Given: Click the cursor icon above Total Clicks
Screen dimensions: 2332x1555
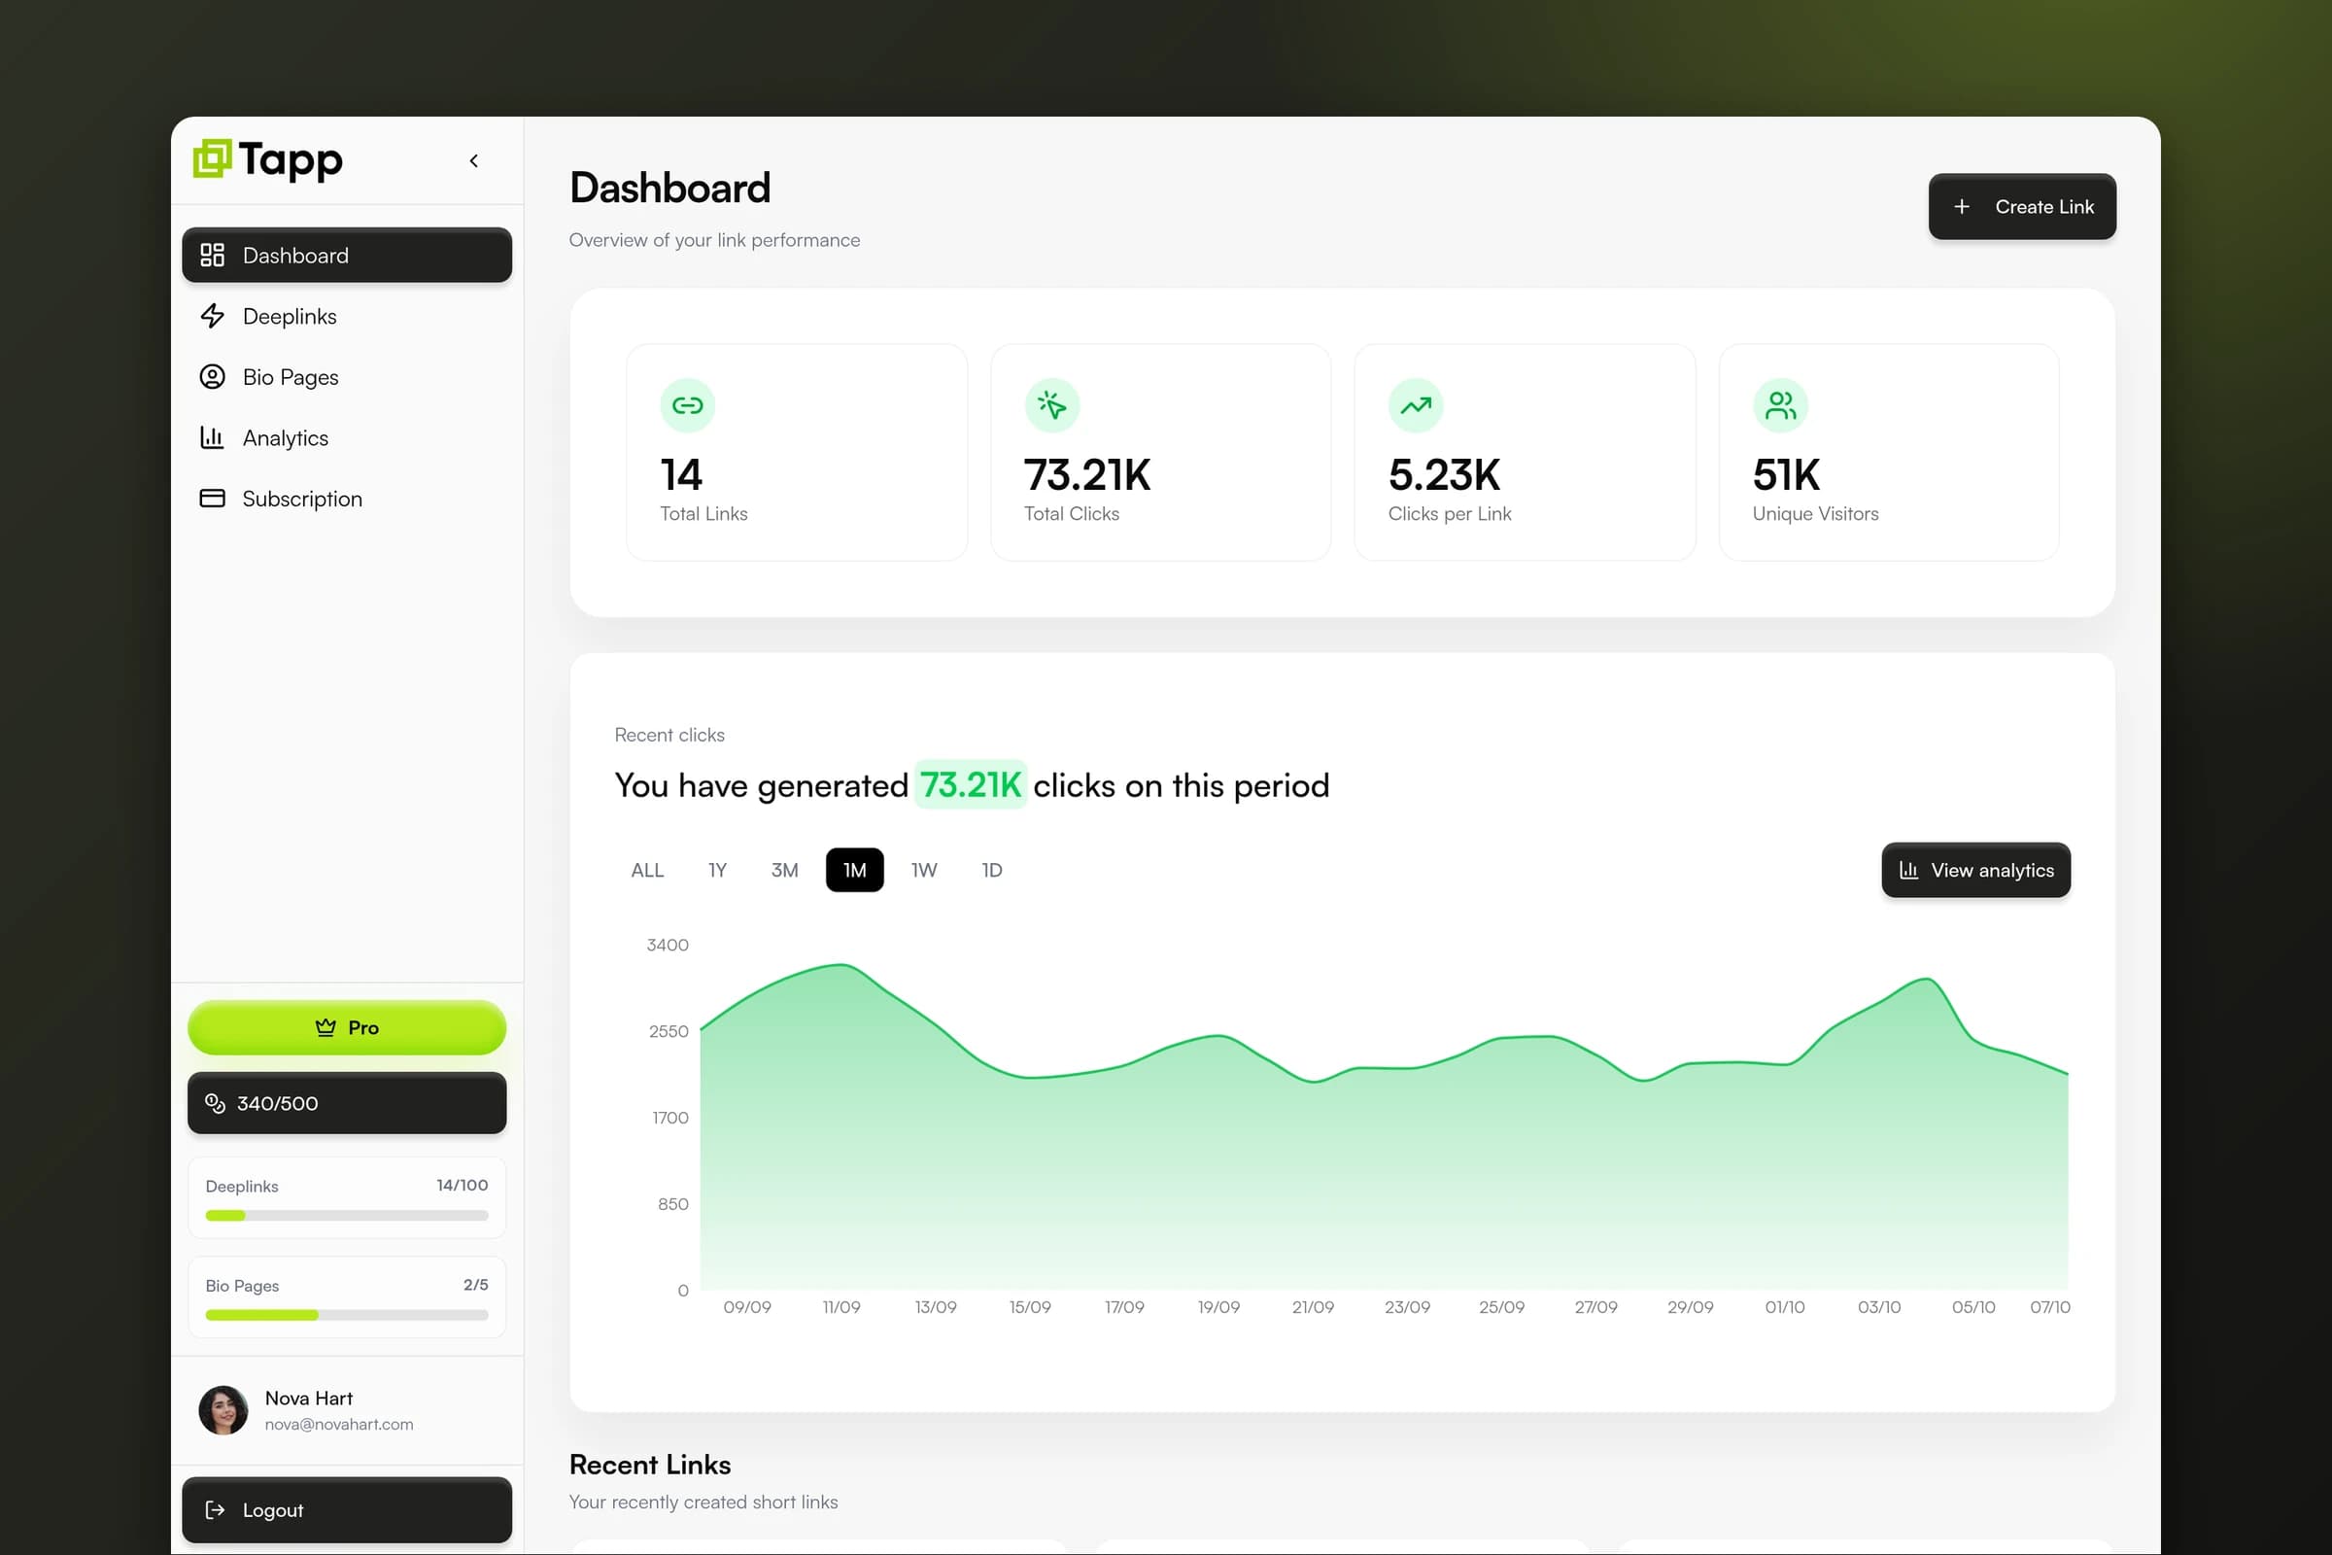Looking at the screenshot, I should (x=1051, y=404).
